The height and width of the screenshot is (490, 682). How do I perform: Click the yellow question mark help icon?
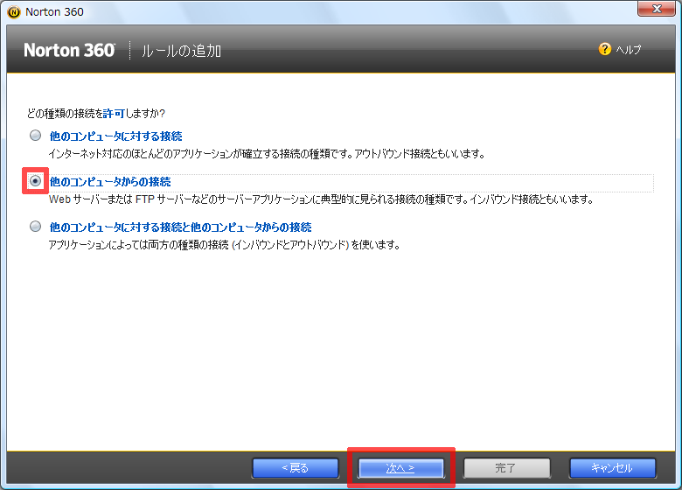(604, 50)
